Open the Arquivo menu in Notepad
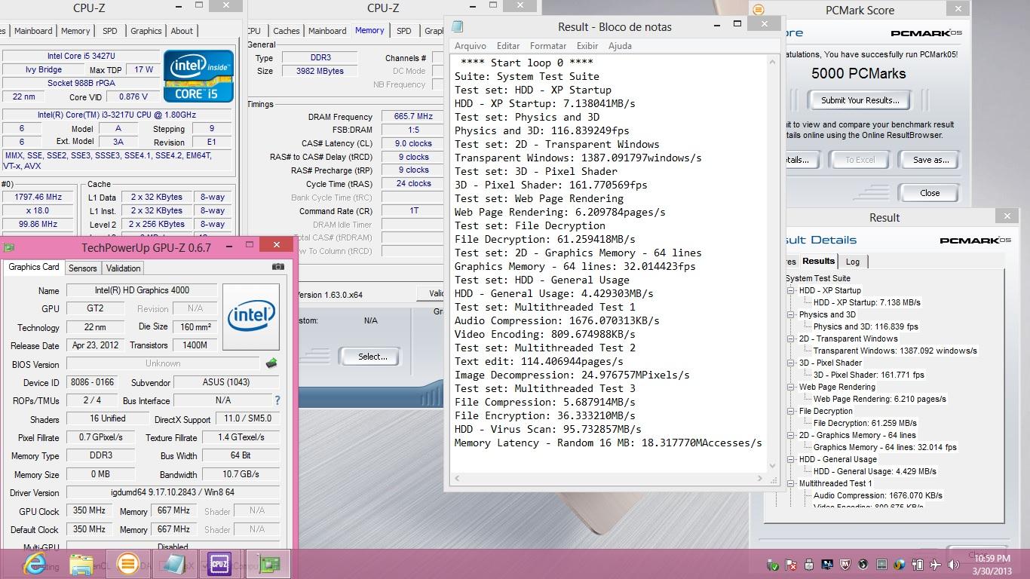Viewport: 1030px width, 579px height. pos(471,46)
